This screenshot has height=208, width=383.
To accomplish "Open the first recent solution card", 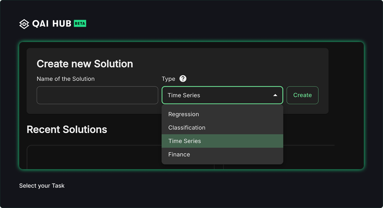I will point(96,157).
